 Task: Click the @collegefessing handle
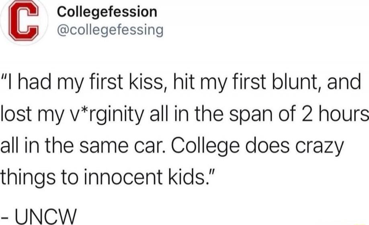[x=110, y=30]
